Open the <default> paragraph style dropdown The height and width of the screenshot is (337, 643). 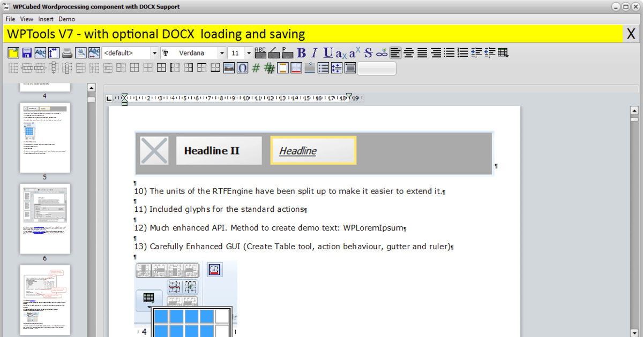154,52
